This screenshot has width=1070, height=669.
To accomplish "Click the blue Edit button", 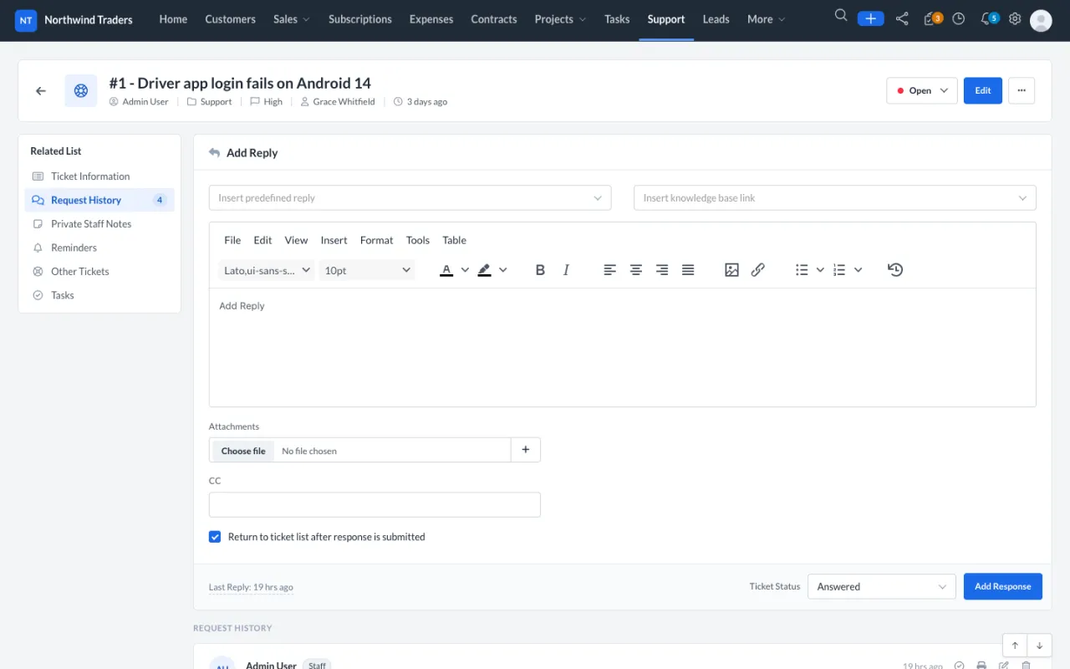I will [983, 90].
